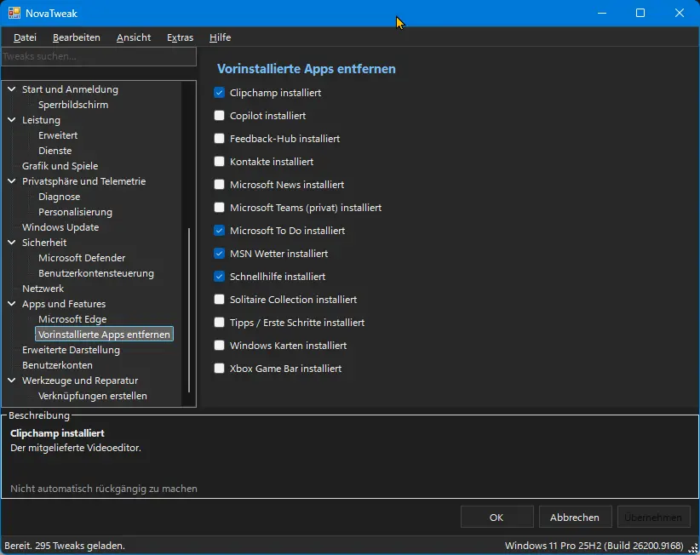This screenshot has width=700, height=555.
Task: Check the Copilot installiert checkbox
Action: (x=219, y=116)
